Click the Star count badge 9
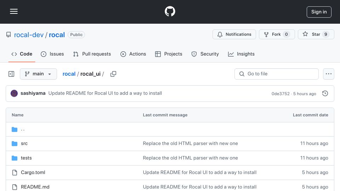 (326, 34)
